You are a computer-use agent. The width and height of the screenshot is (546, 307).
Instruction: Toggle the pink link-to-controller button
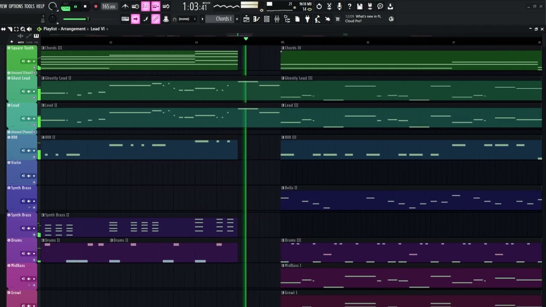156,19
